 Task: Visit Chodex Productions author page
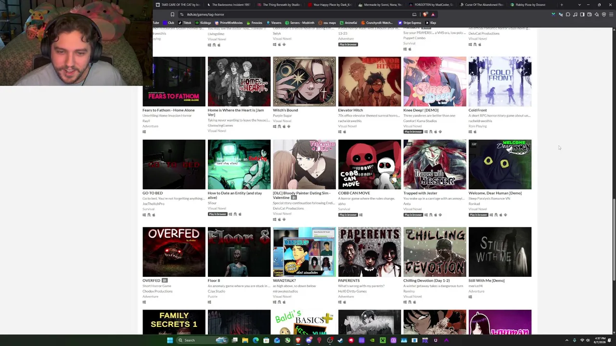click(x=157, y=291)
